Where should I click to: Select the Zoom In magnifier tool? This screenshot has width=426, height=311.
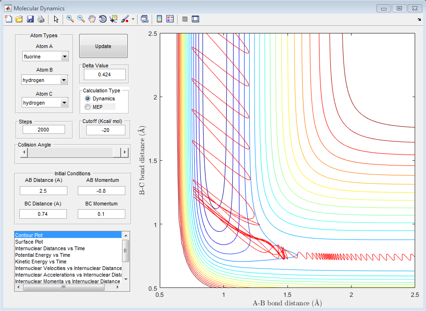click(x=70, y=19)
